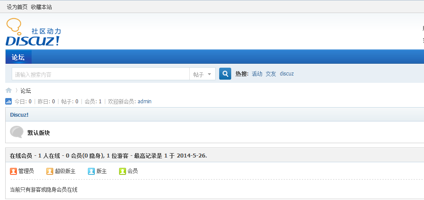Select the 论坛 navigation tab
The width and height of the screenshot is (424, 200).
tap(18, 57)
